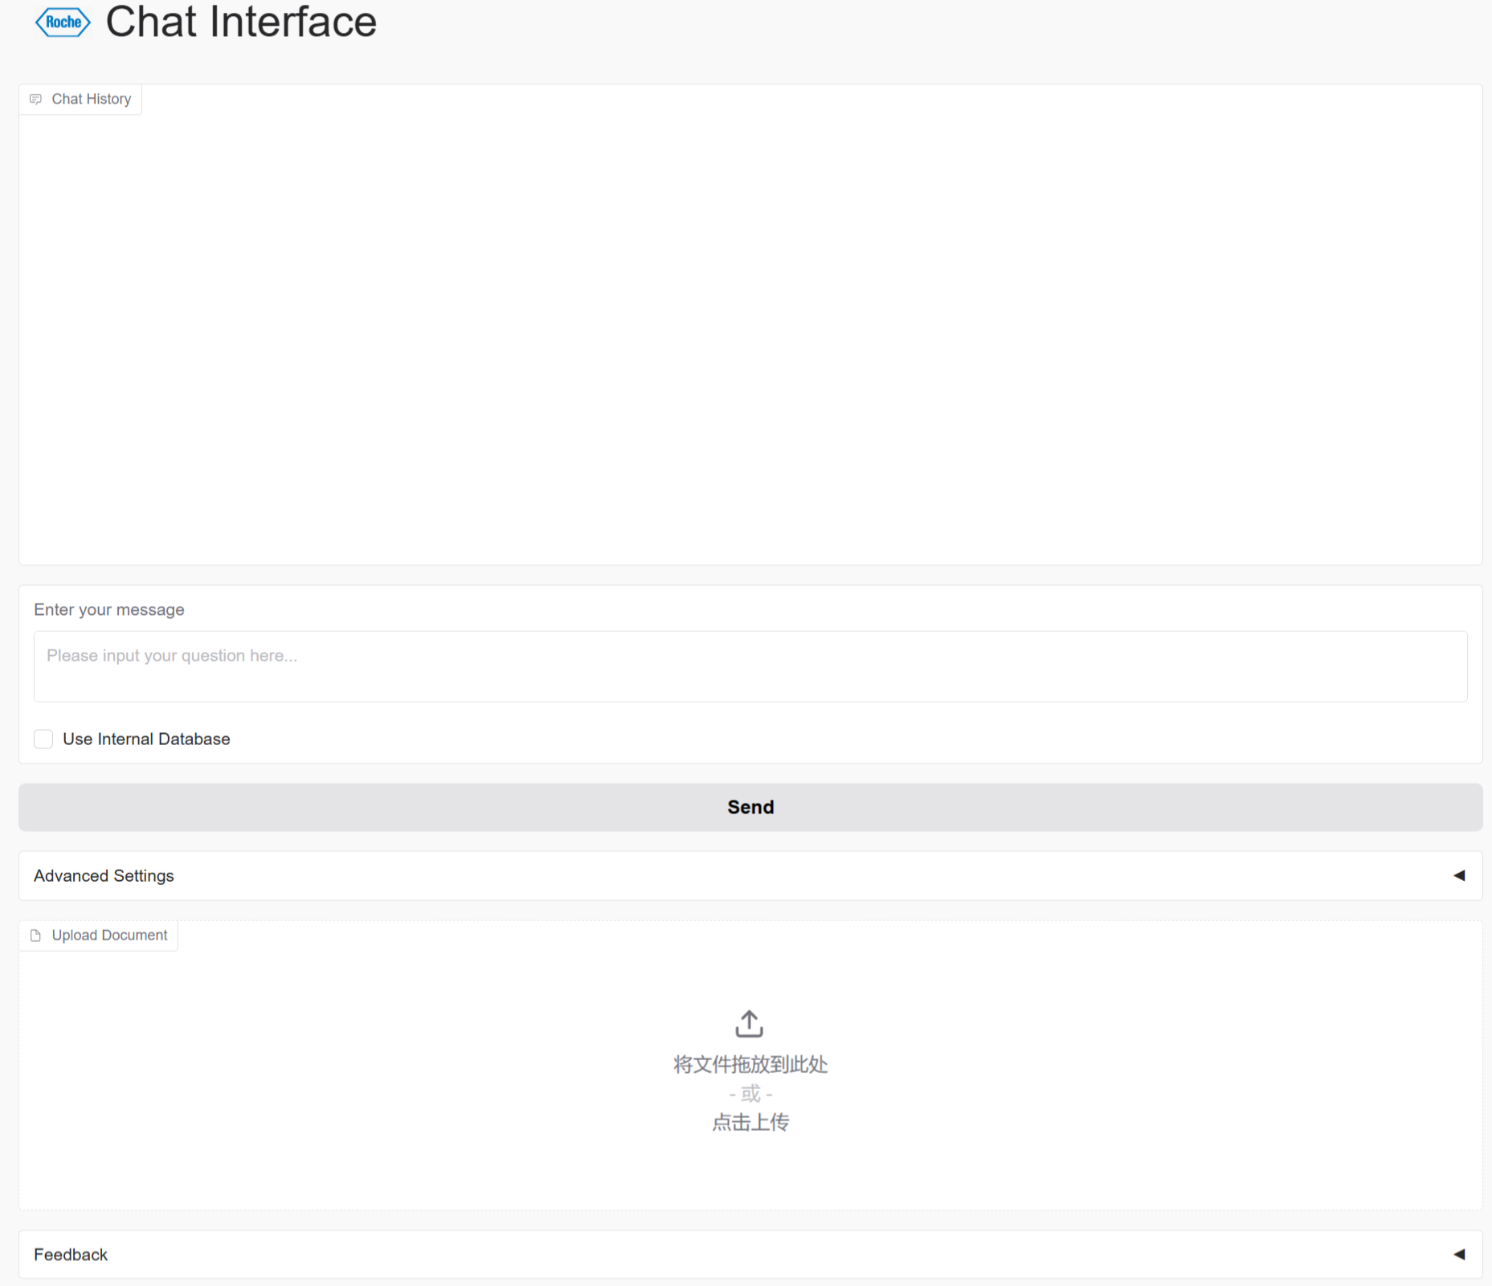Select the Chat History label tab

91,99
